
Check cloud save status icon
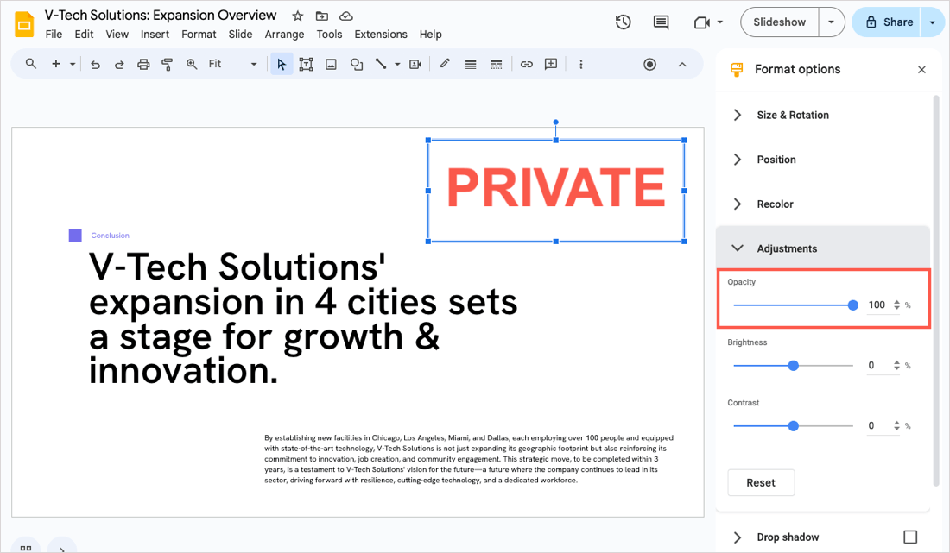pos(346,16)
